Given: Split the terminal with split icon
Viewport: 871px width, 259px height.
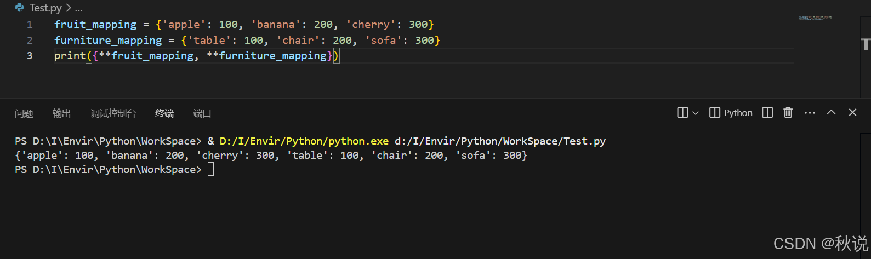Looking at the screenshot, I should (x=767, y=112).
